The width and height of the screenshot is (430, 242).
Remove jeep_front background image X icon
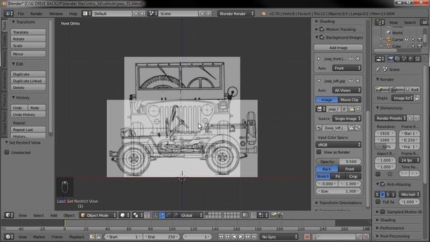358,58
